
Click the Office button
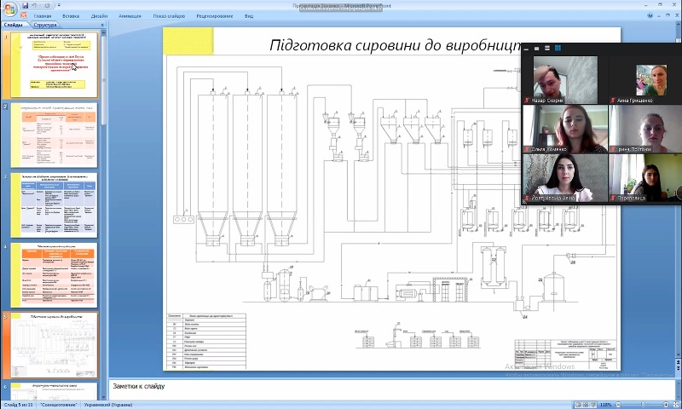pos(9,9)
